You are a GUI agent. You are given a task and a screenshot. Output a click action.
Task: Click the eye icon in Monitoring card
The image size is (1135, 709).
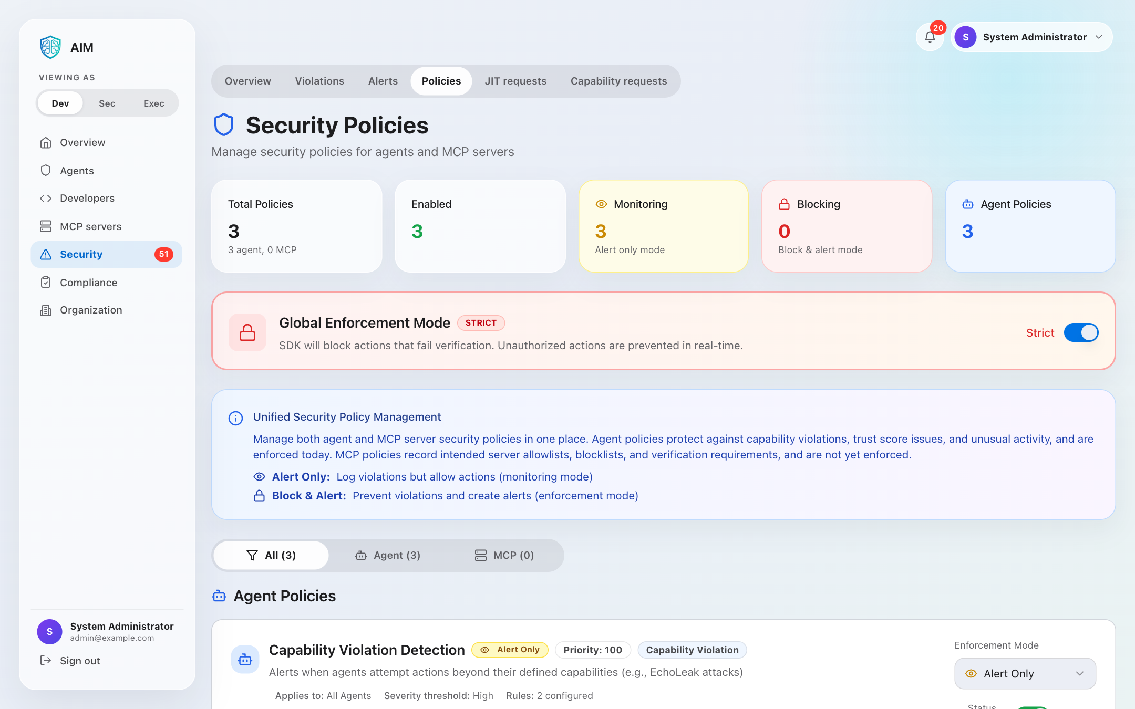pyautogui.click(x=601, y=204)
